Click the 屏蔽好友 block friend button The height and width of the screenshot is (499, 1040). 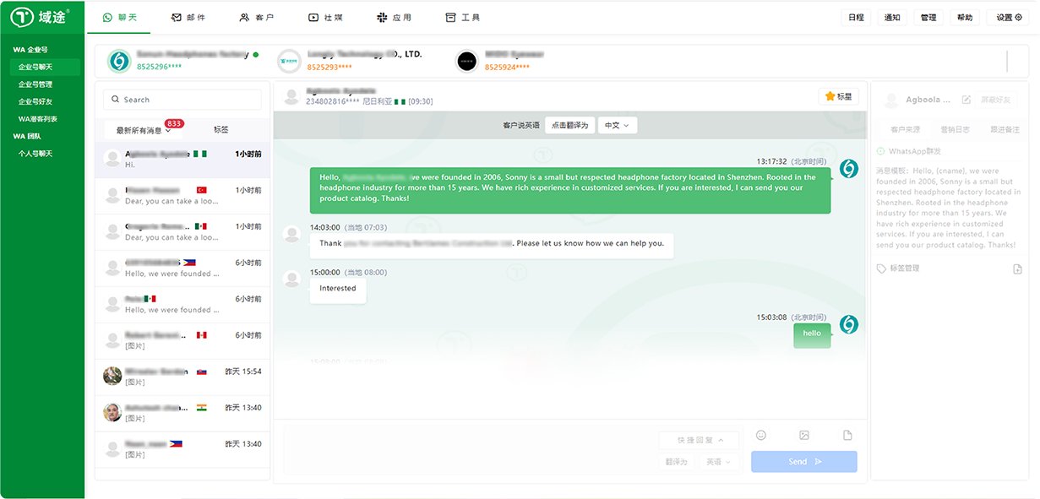(995, 100)
